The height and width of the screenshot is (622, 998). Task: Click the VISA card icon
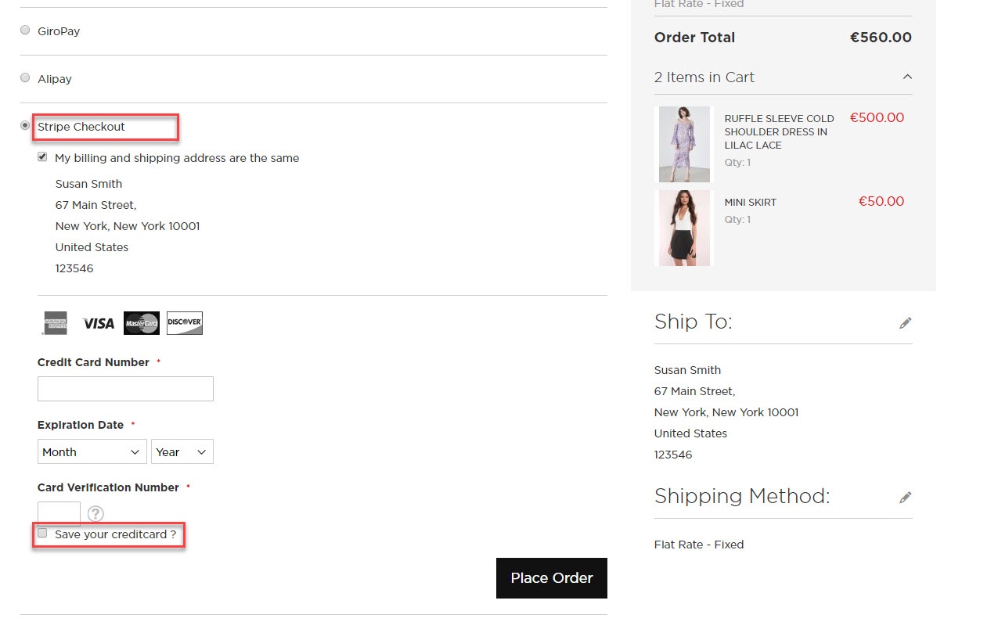(x=97, y=322)
